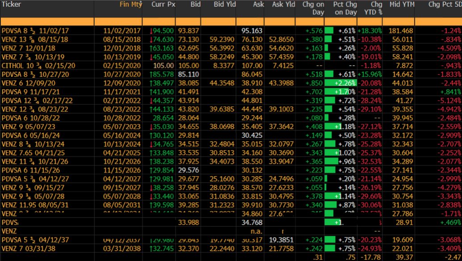Select ticker PDVSA 6 11/15/26
Viewport: 462px width, 261px height.
[x=30, y=170]
